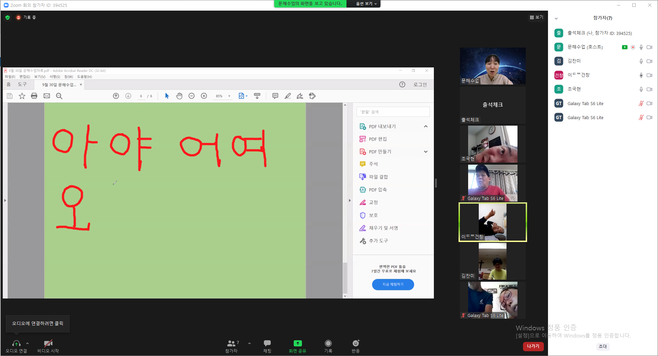Screen dimensions: 658x356
Task: Select the 문해수업 video thumbnail
Action: tap(493, 66)
